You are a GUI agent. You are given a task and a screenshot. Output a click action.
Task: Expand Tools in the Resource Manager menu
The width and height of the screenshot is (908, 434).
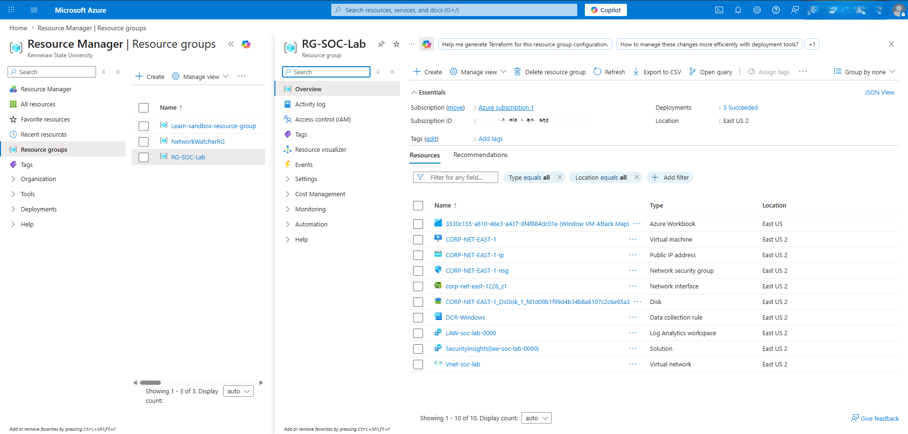pyautogui.click(x=13, y=194)
